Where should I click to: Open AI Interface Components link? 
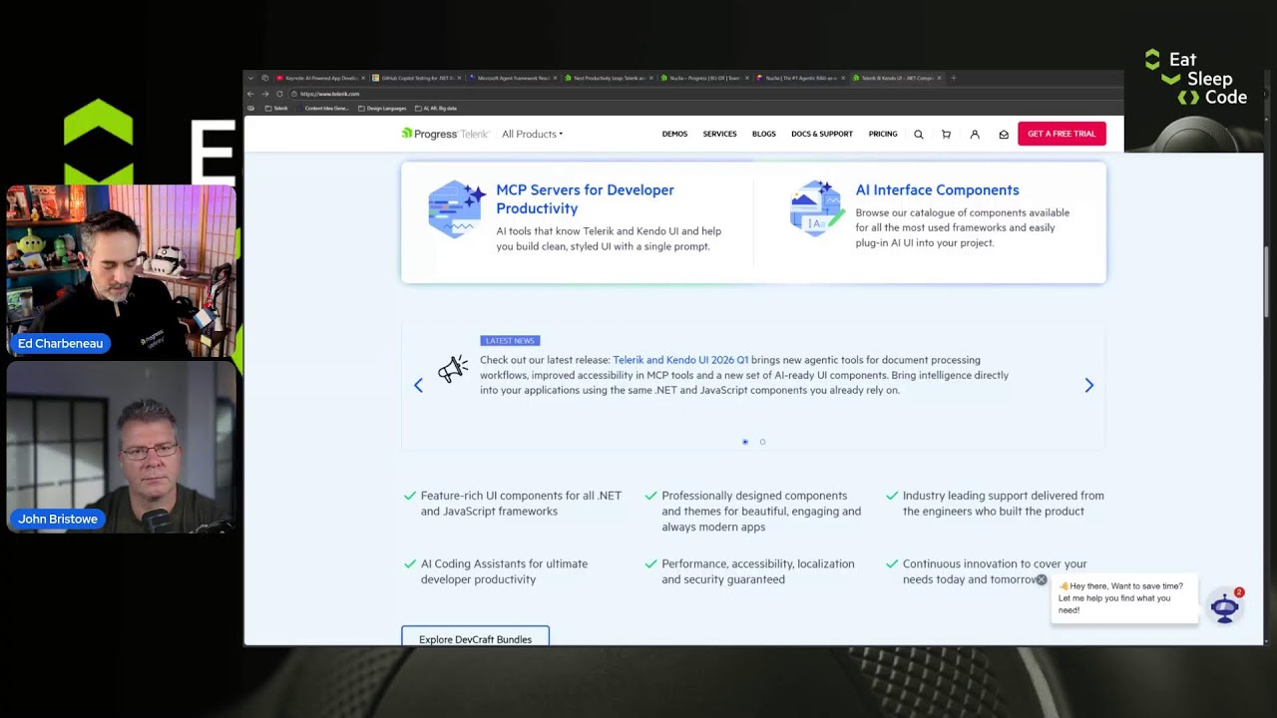(x=937, y=189)
